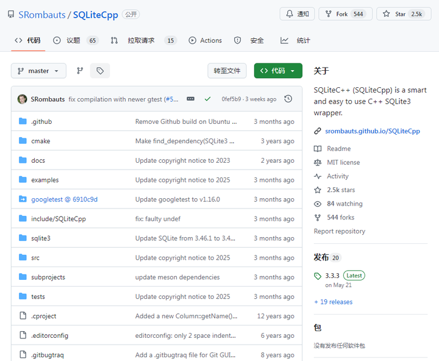Viewport: 439px width, 361px height.
Task: Click the pull request icon in tabs
Action: pos(114,40)
